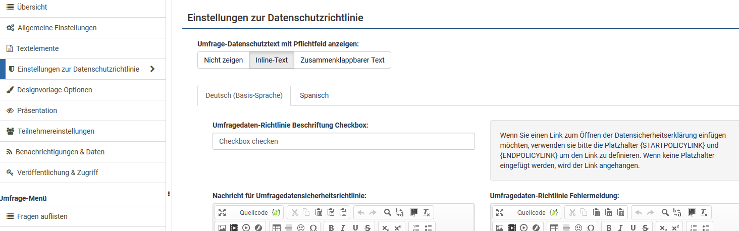Click the sidebar resize handle dots

click(169, 193)
